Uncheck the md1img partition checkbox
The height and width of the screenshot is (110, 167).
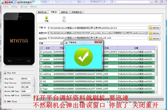point(41,63)
